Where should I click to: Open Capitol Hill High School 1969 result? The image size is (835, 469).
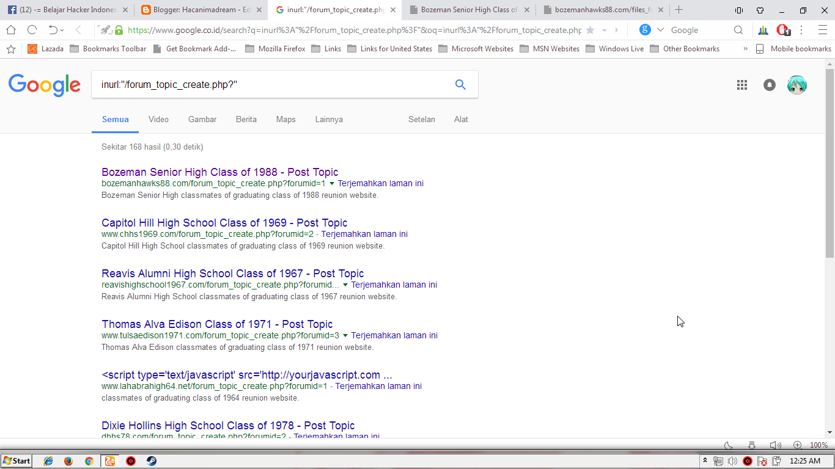[224, 223]
